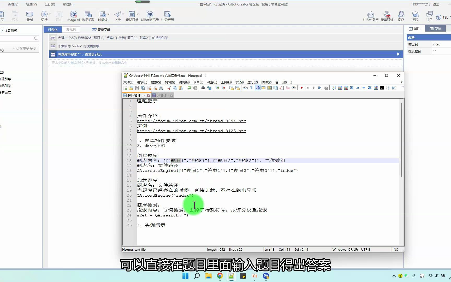Click the Notepad++ Print icon
Image resolution: width=451 pixels, height=282 pixels.
coord(161,88)
